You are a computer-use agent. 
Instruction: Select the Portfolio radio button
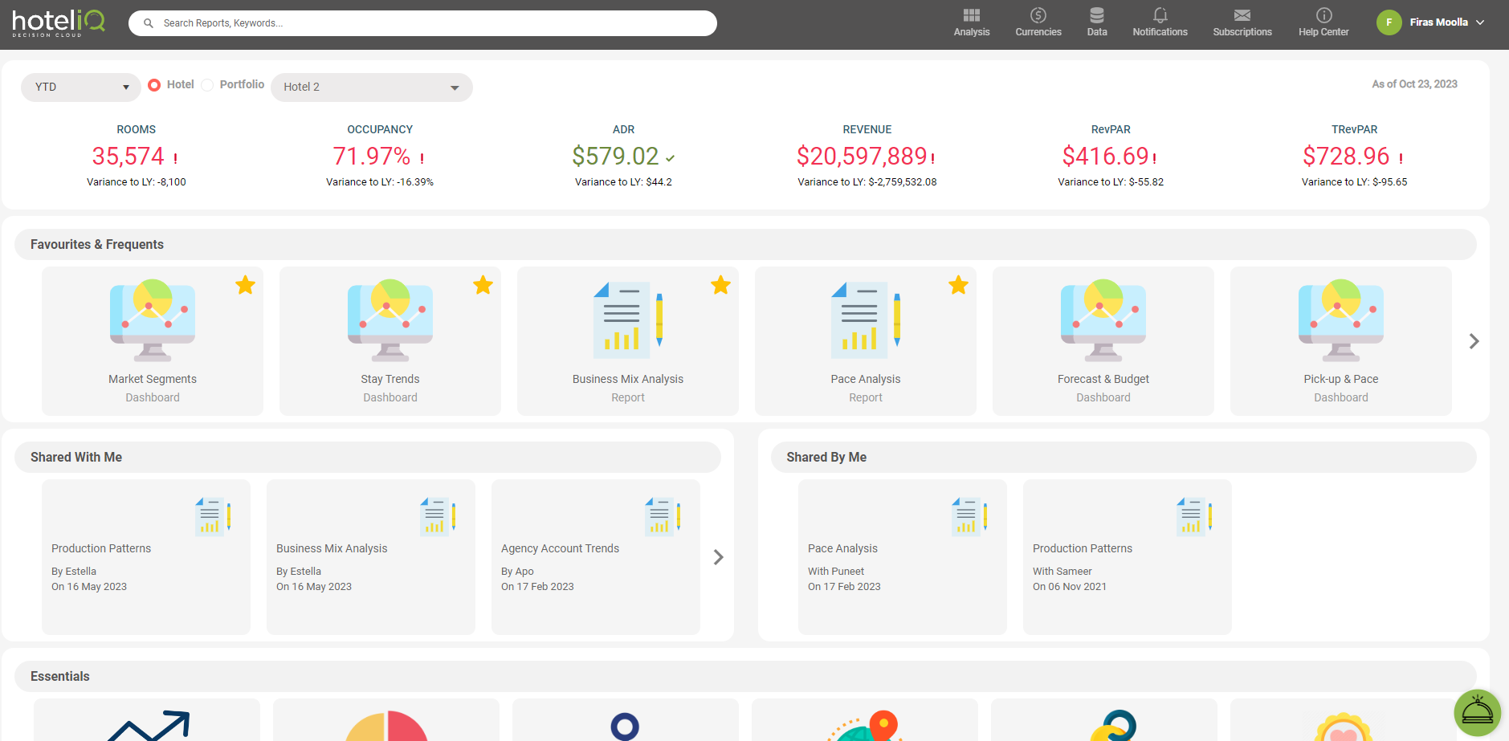coord(207,85)
